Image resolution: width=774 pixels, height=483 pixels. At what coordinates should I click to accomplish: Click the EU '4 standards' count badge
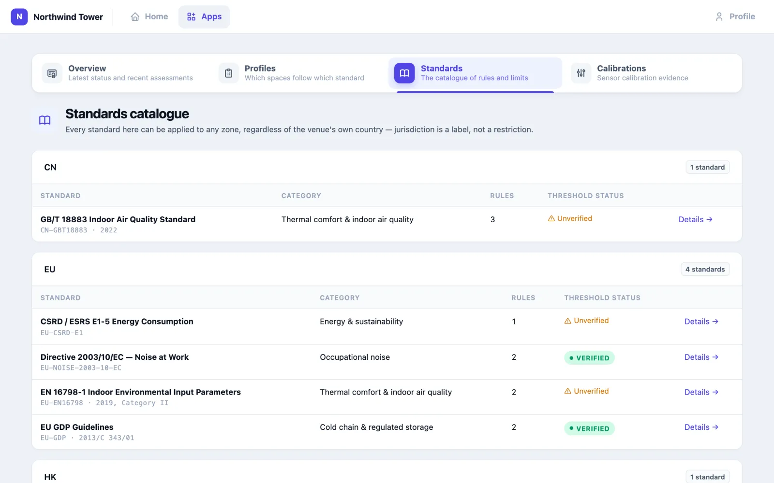(705, 270)
